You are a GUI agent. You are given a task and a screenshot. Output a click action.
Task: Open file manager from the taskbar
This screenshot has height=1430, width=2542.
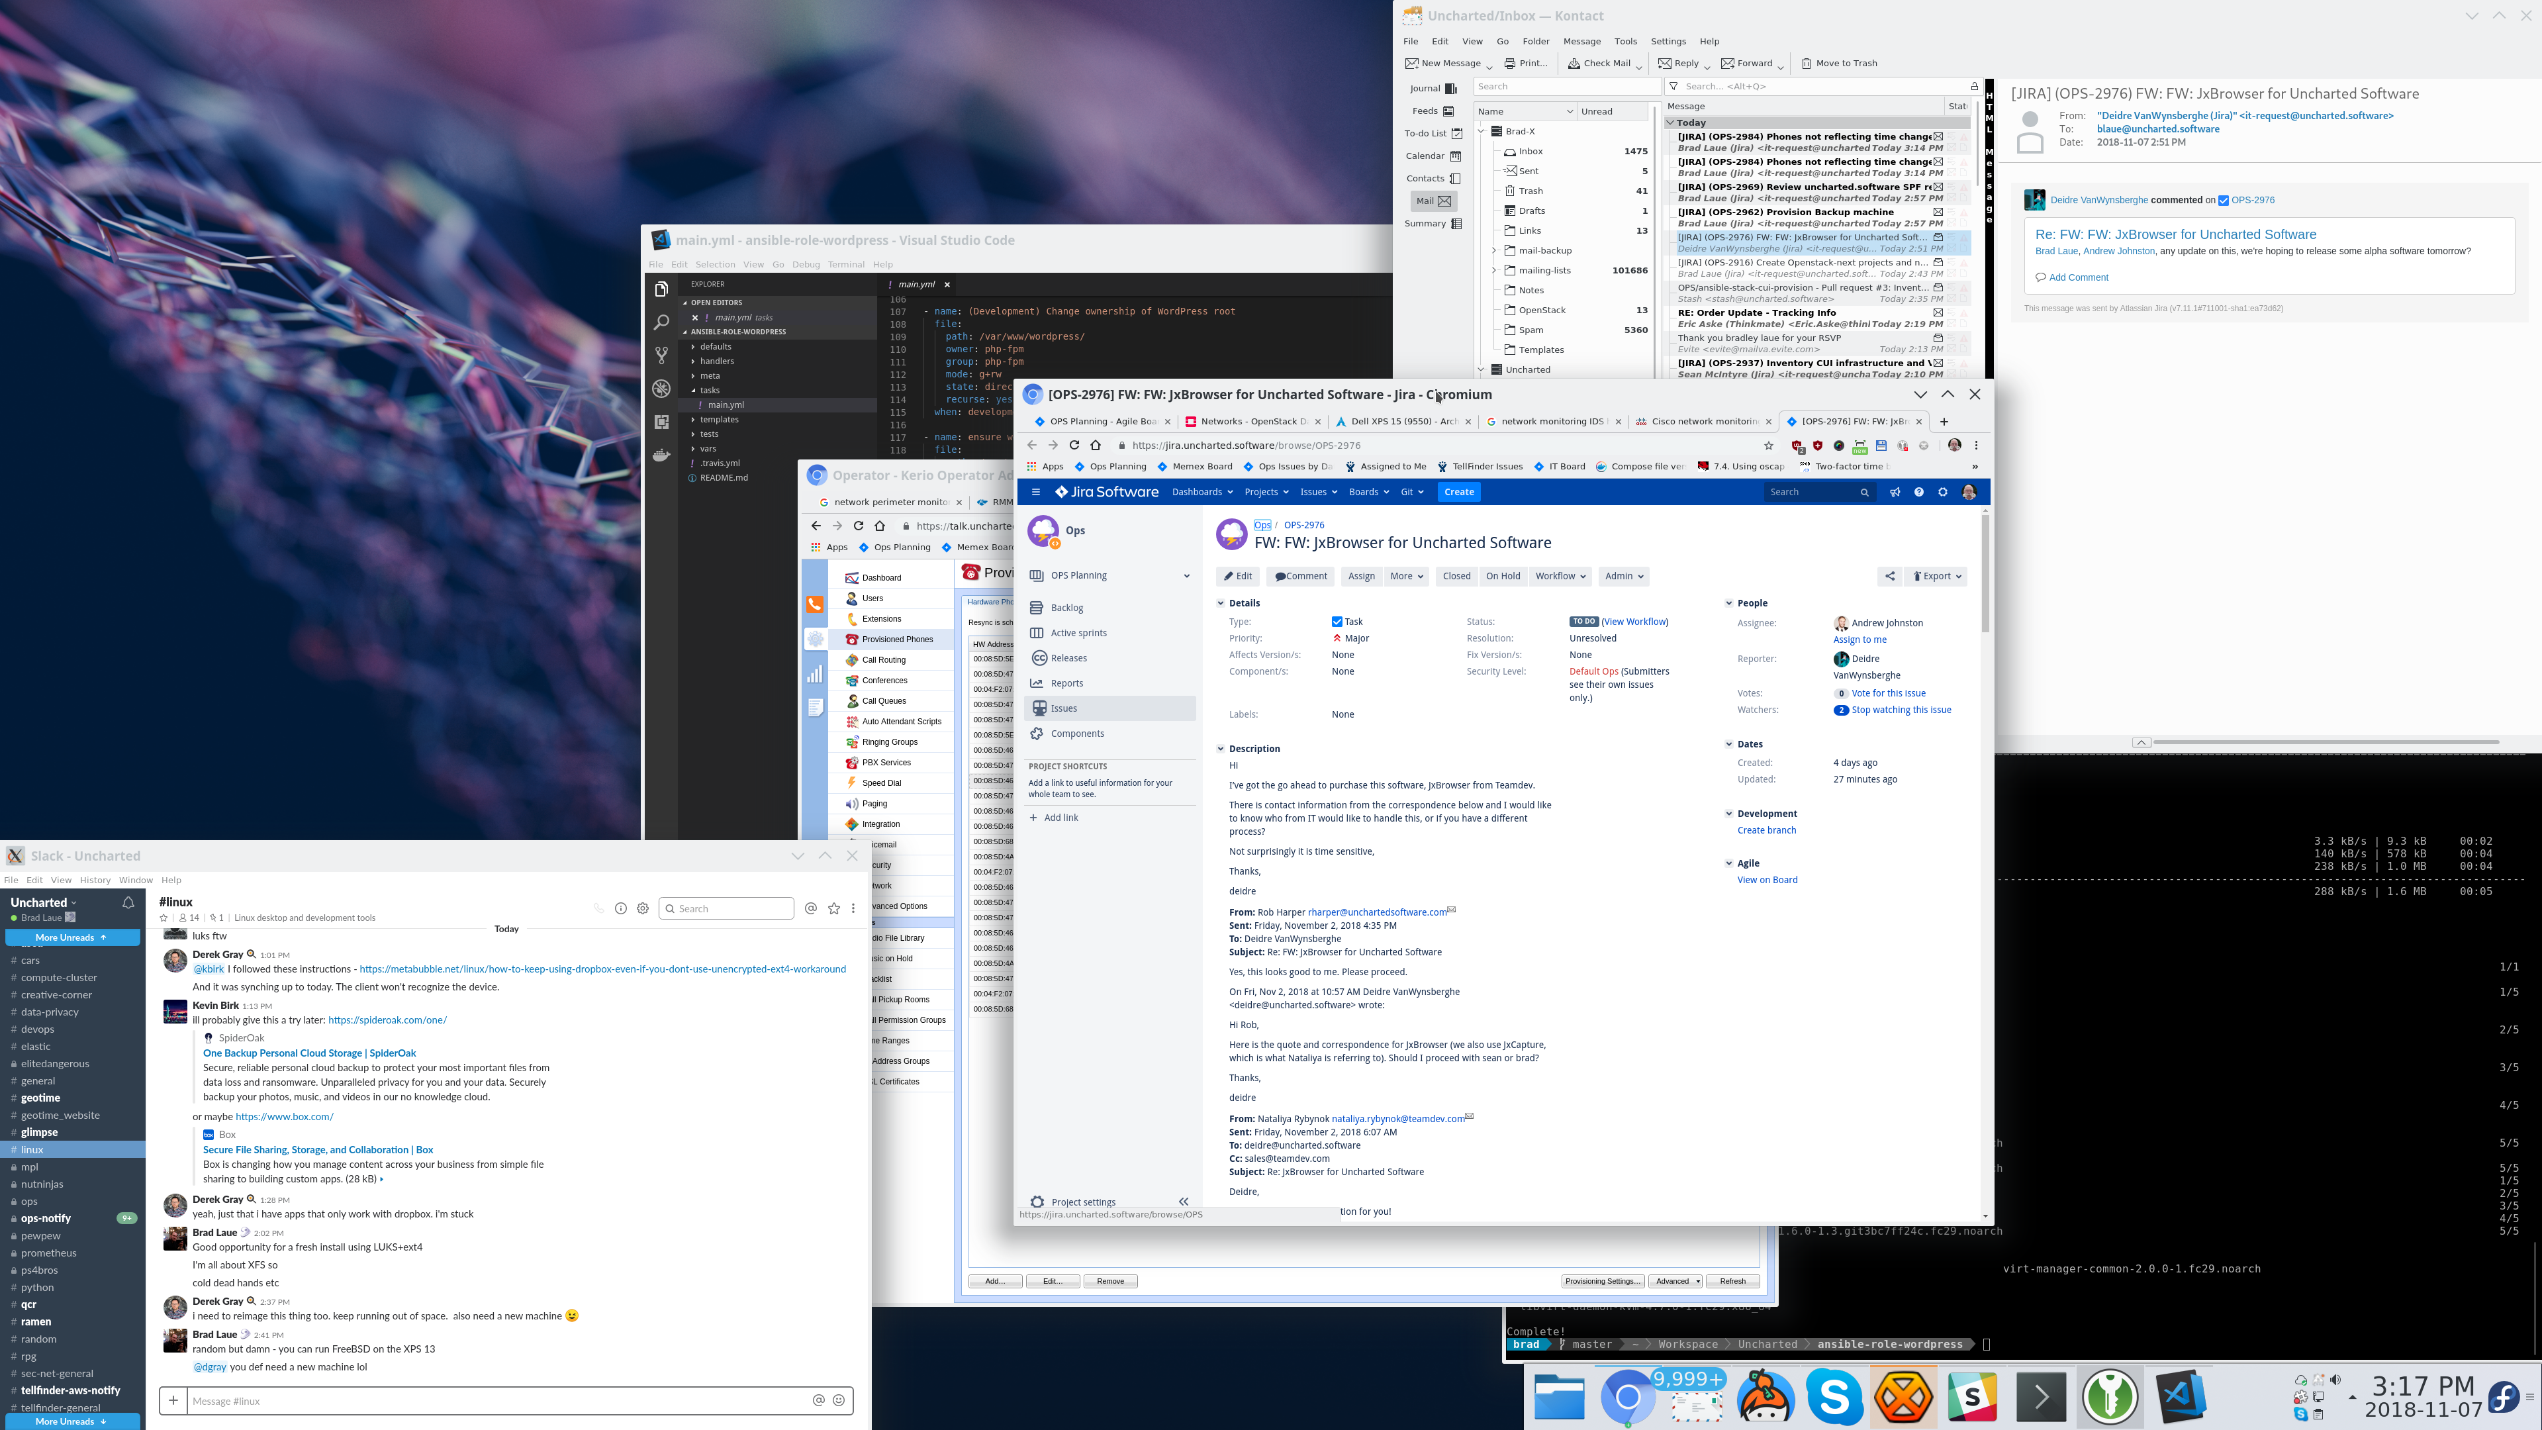pos(1559,1396)
